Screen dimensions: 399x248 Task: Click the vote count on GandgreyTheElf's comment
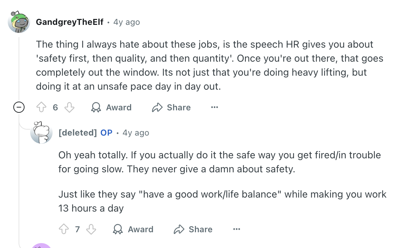coord(55,108)
